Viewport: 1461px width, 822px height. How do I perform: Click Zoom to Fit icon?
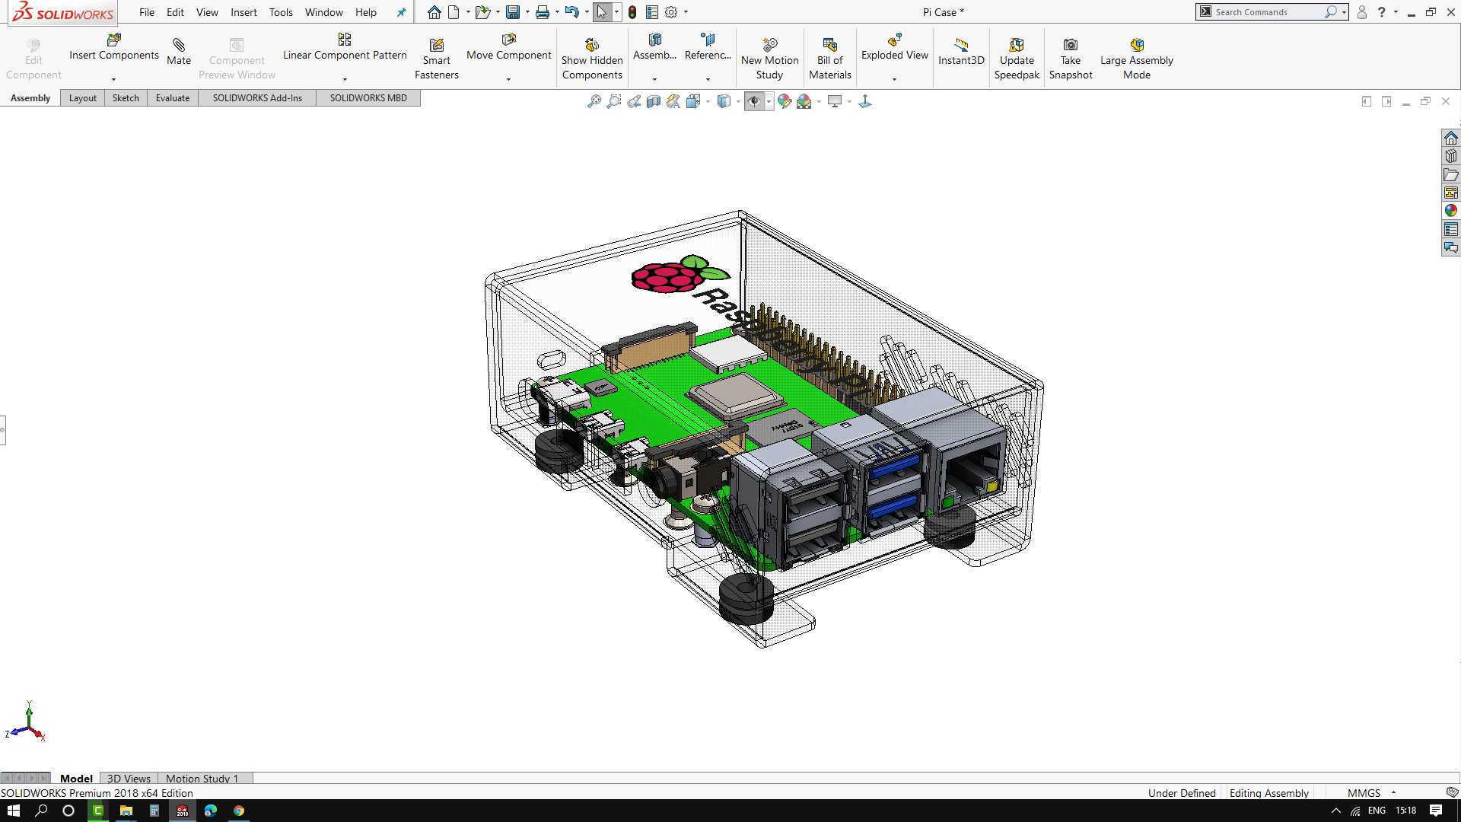tap(594, 101)
